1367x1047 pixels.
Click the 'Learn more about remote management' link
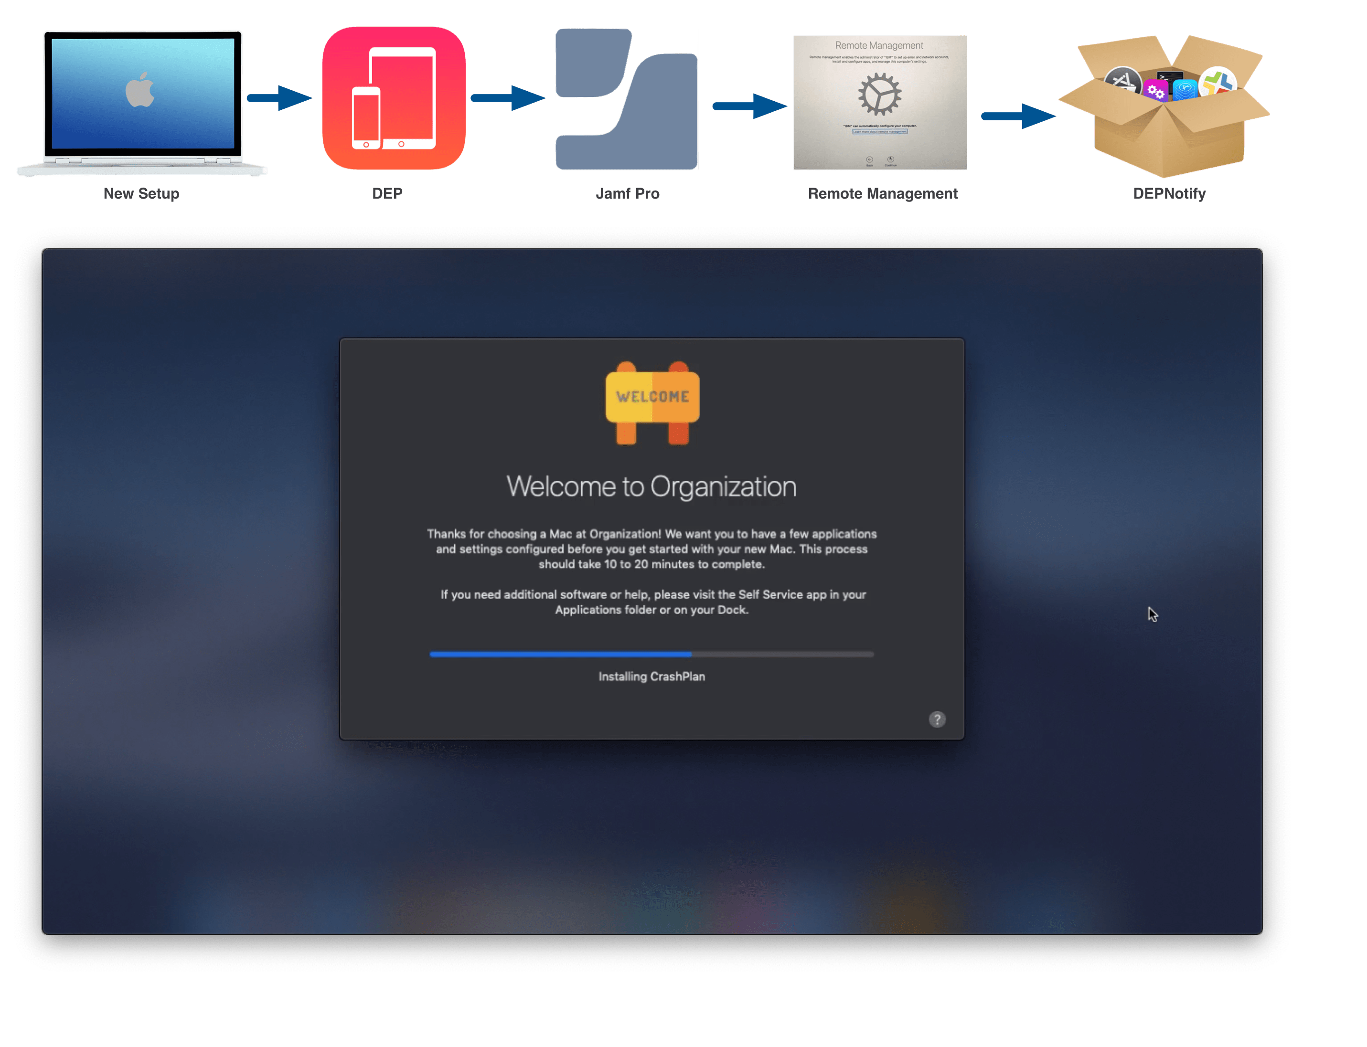[x=879, y=131]
